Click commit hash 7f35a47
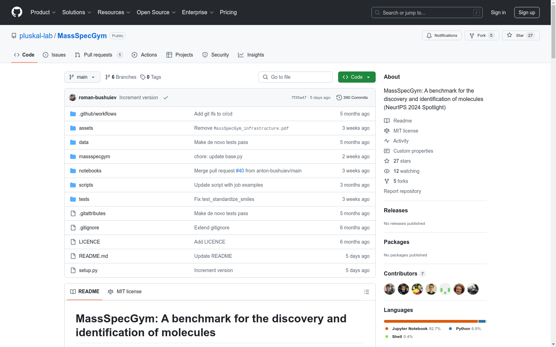The height and width of the screenshot is (347, 556). point(299,98)
